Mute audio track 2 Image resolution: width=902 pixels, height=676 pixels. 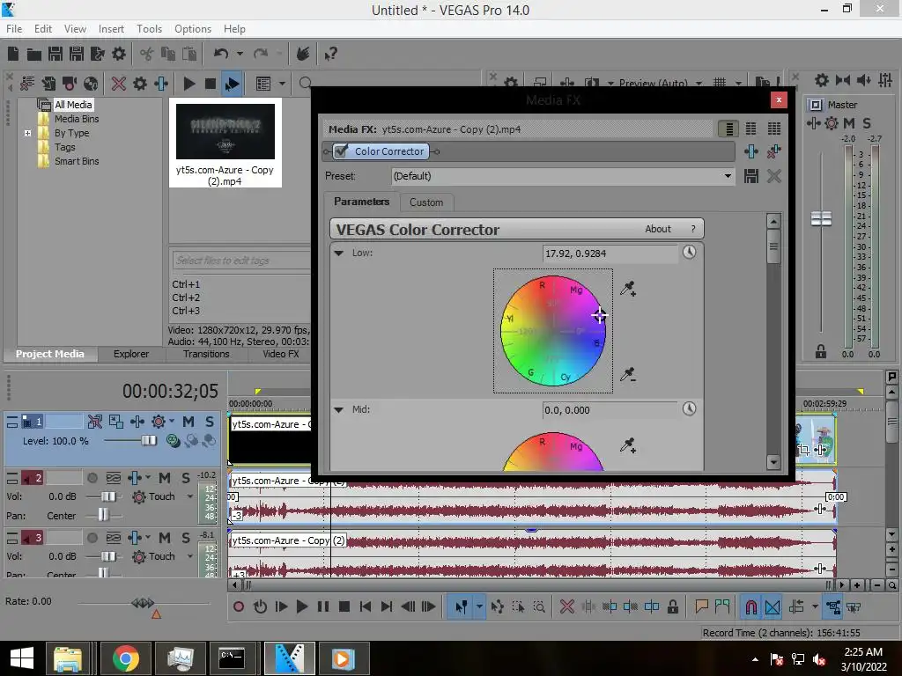(165, 478)
